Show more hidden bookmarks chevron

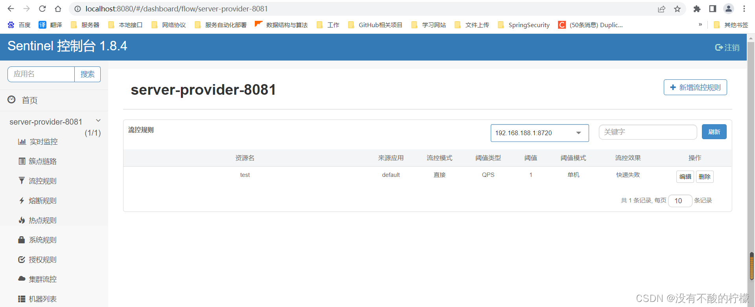point(700,24)
